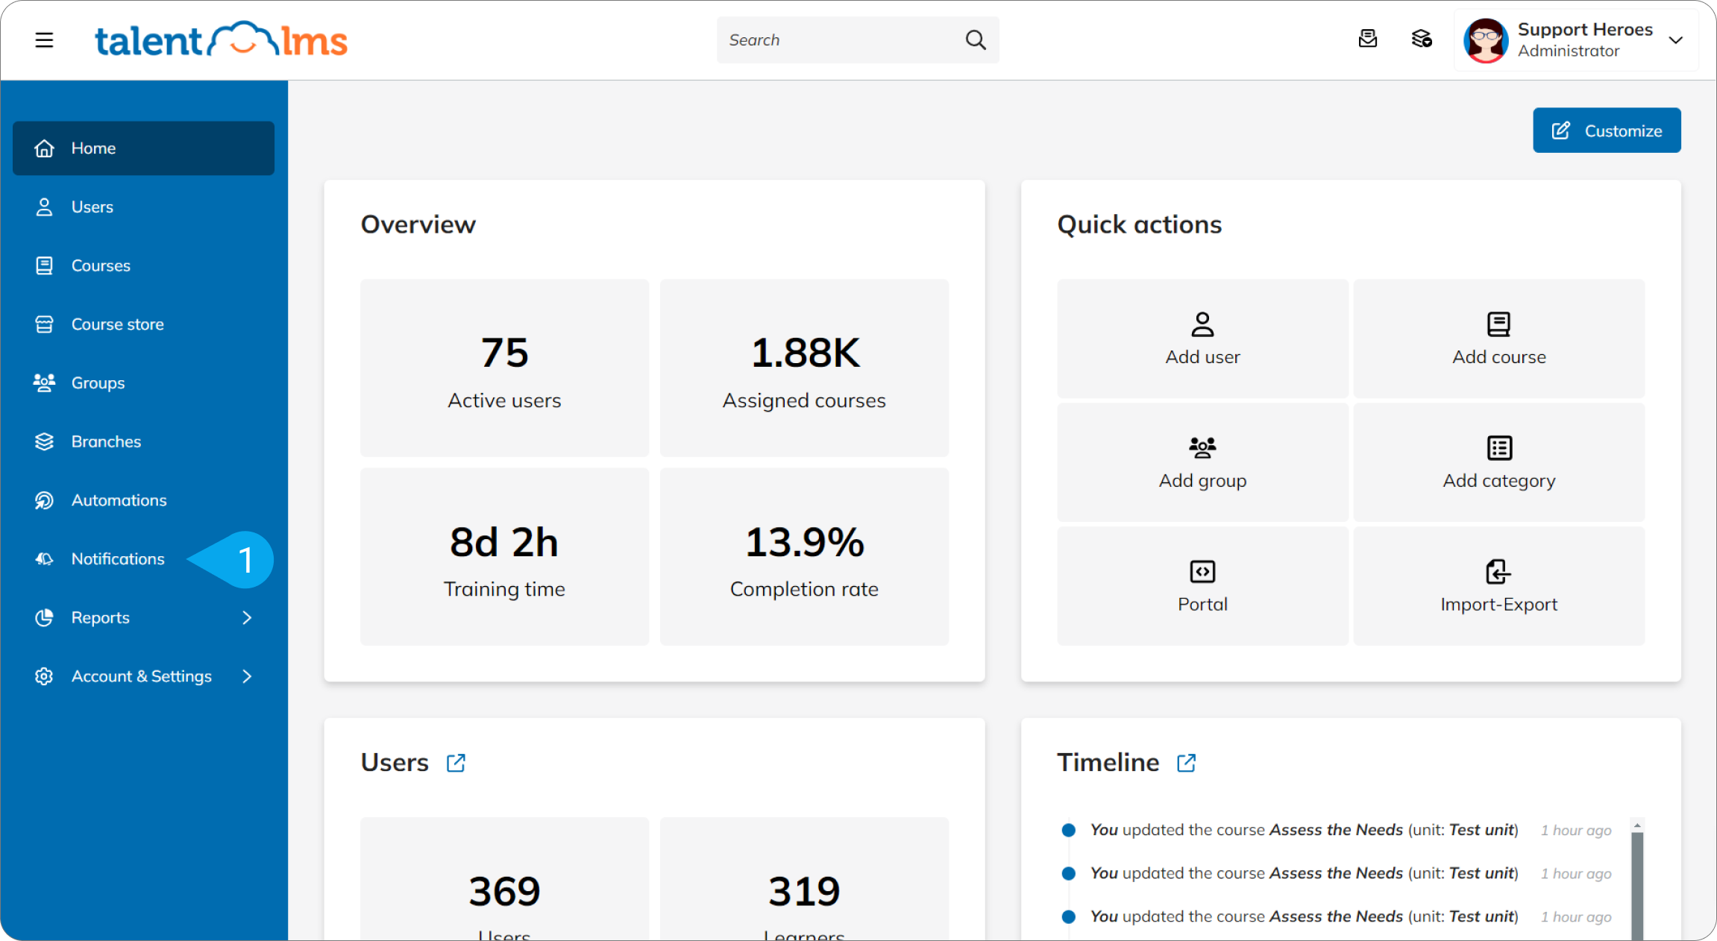This screenshot has height=941, width=1717.
Task: Click the Add user quick action
Action: [1202, 339]
